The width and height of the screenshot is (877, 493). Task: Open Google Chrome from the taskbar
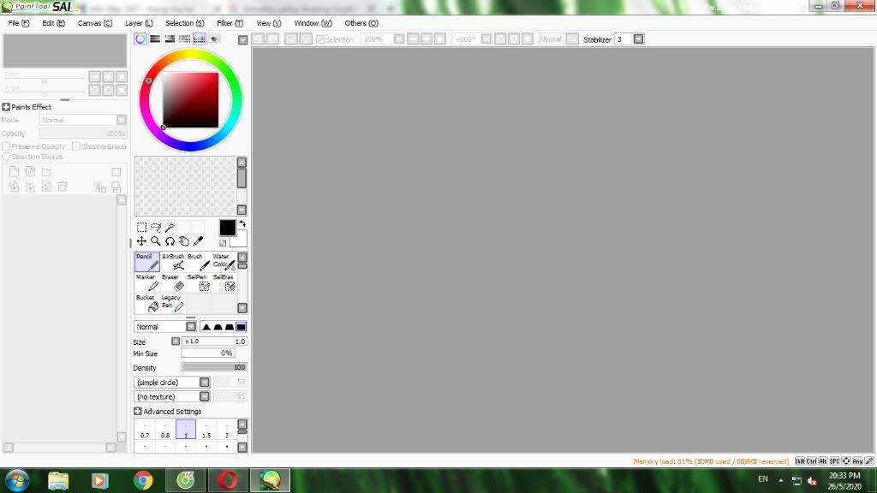click(143, 480)
